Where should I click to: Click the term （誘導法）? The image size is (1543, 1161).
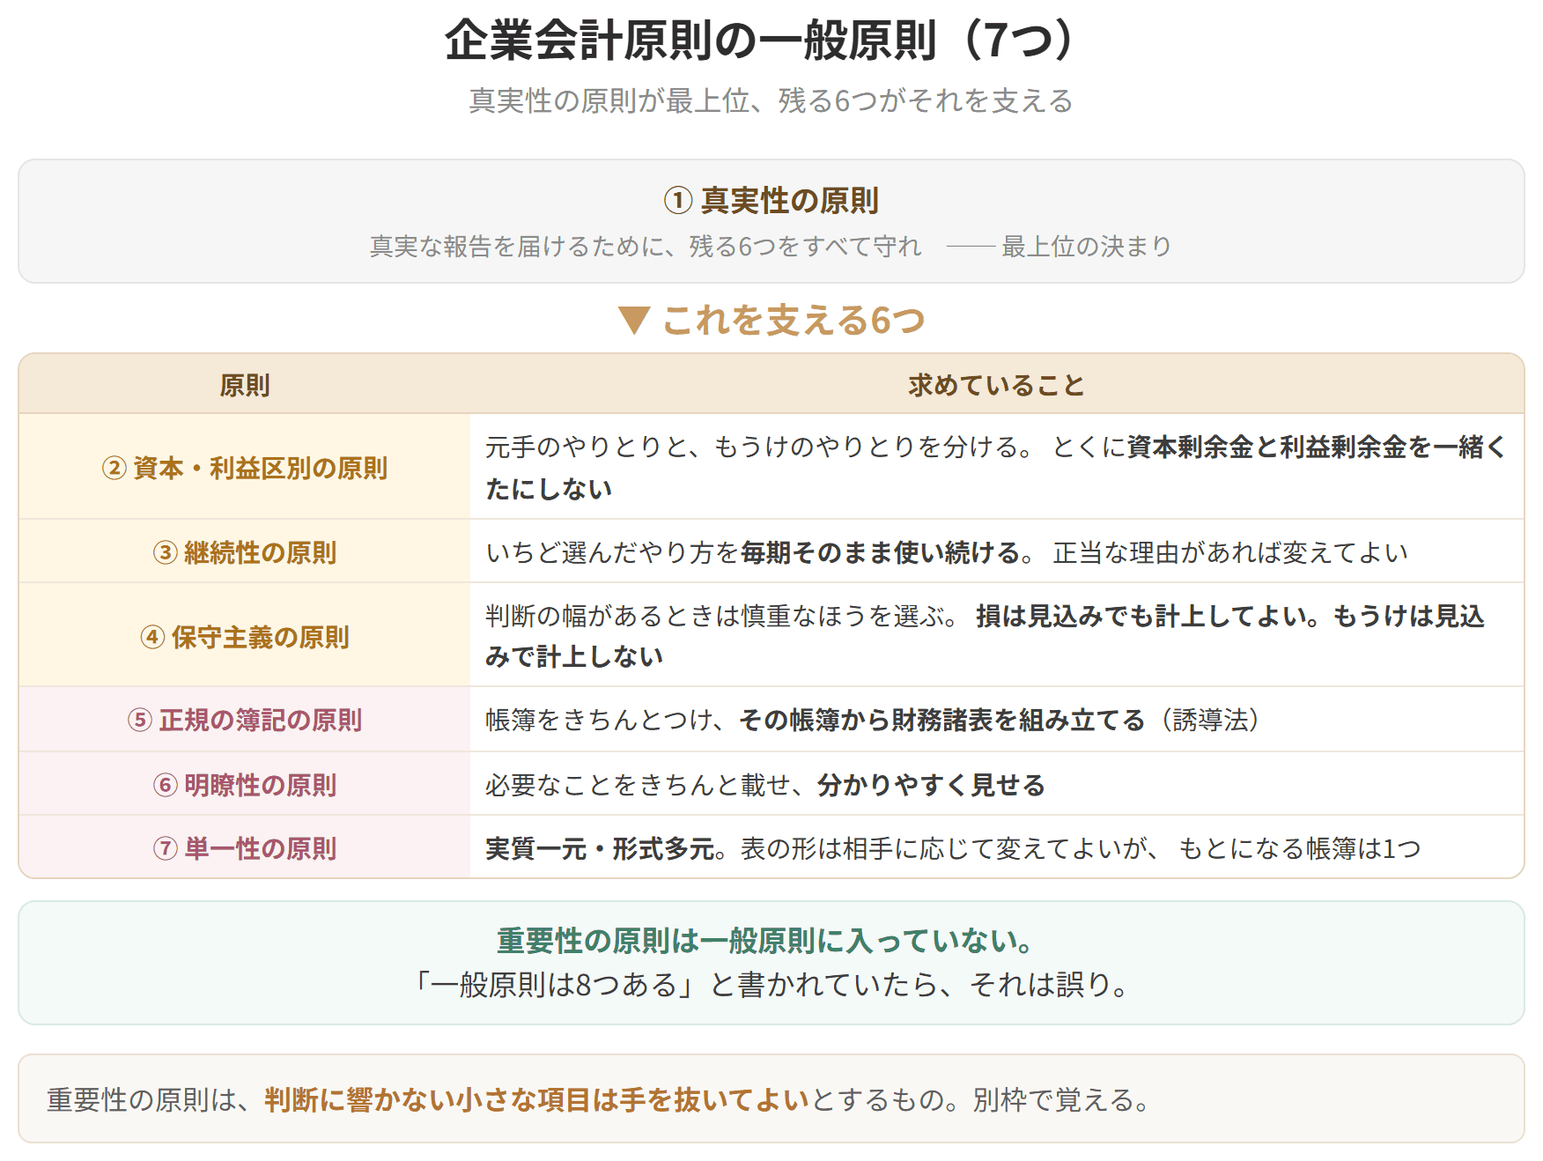click(x=1211, y=720)
